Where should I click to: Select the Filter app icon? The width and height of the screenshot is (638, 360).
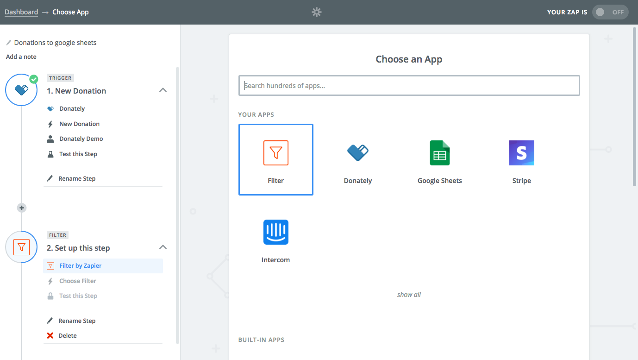coord(276,153)
